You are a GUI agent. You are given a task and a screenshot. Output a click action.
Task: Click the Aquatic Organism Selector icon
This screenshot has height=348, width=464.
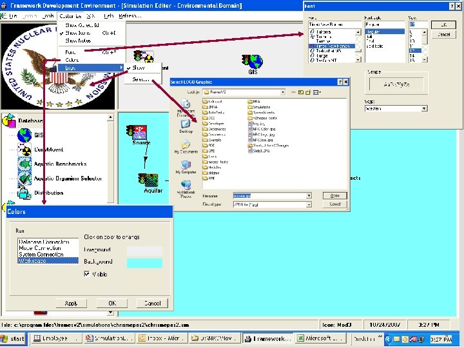[24, 179]
